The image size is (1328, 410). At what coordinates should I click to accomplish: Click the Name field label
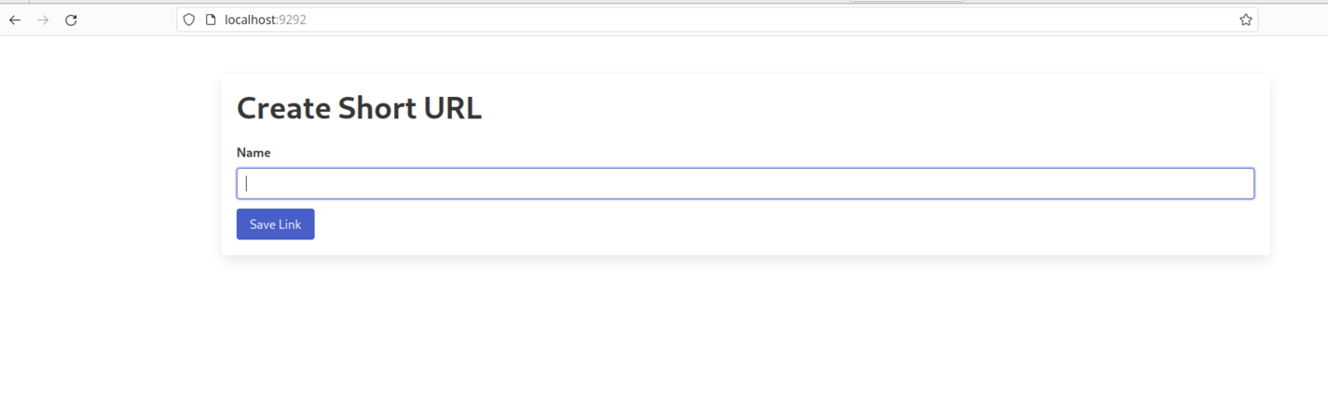[253, 153]
